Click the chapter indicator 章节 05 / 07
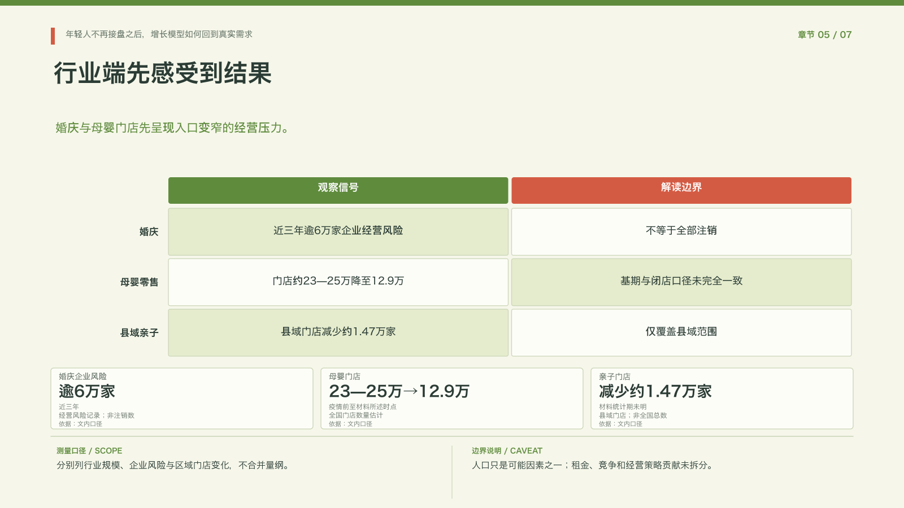Image resolution: width=904 pixels, height=508 pixels. coord(824,35)
